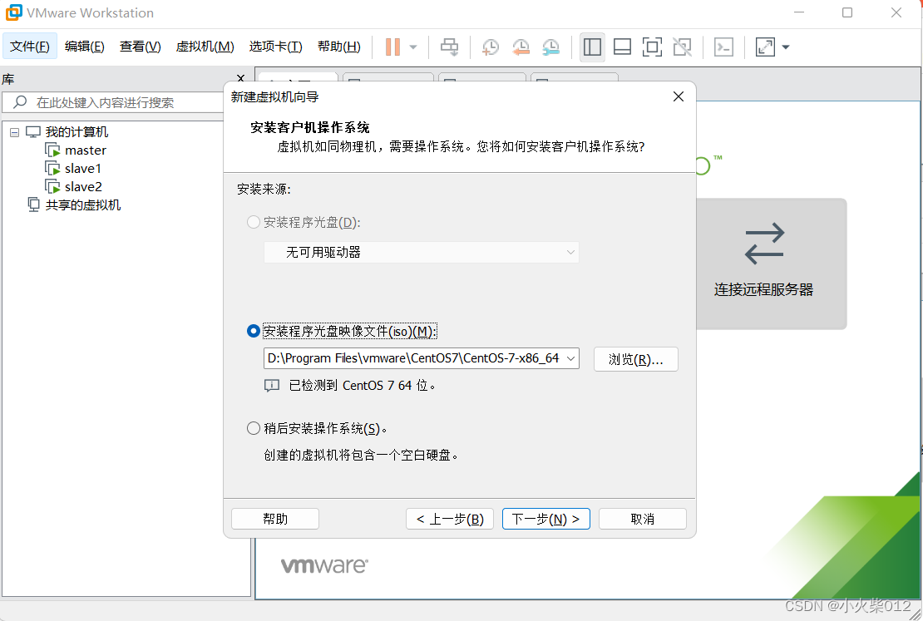923x621 pixels.
Task: Toggle the thumbnail bar view icon
Action: 622,47
